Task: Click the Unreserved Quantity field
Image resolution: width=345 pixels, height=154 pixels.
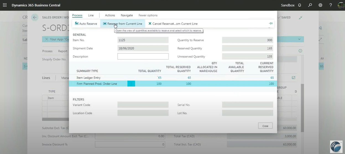Action: 247,56
